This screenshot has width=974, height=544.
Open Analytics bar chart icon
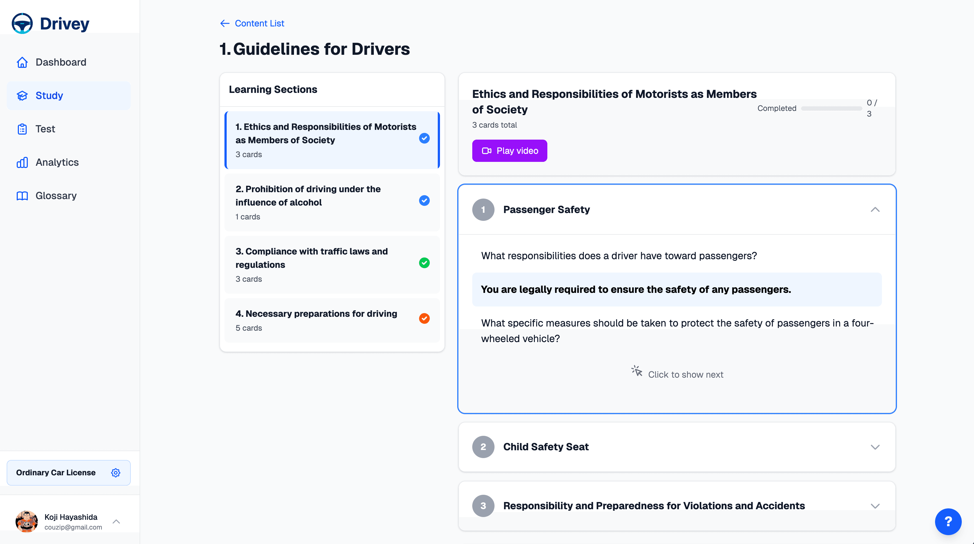[22, 162]
